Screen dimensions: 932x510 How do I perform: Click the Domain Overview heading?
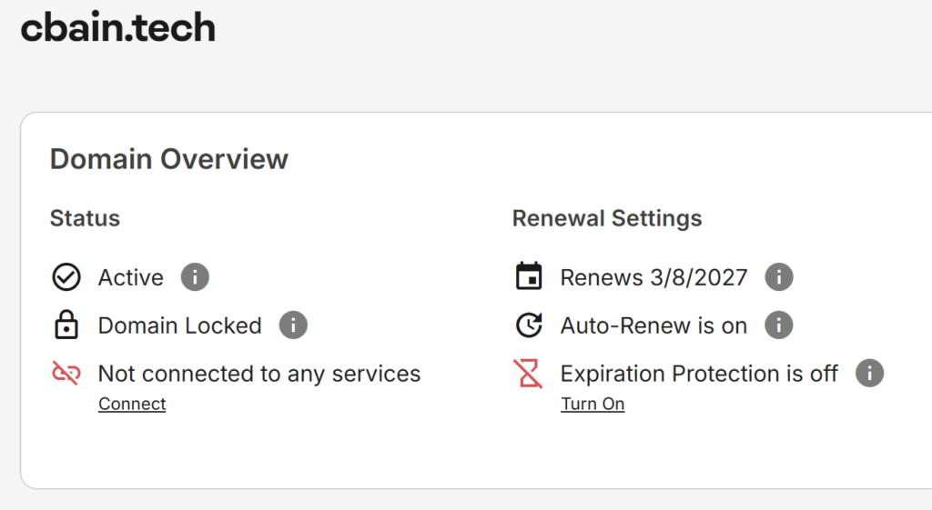click(x=169, y=159)
